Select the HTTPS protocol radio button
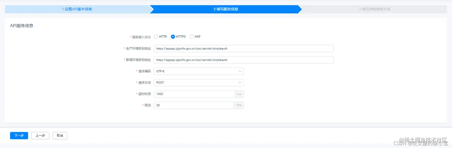 coord(173,37)
